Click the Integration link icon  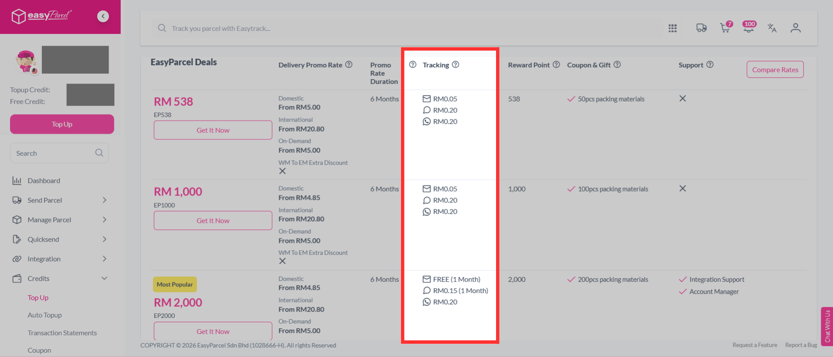coord(17,259)
